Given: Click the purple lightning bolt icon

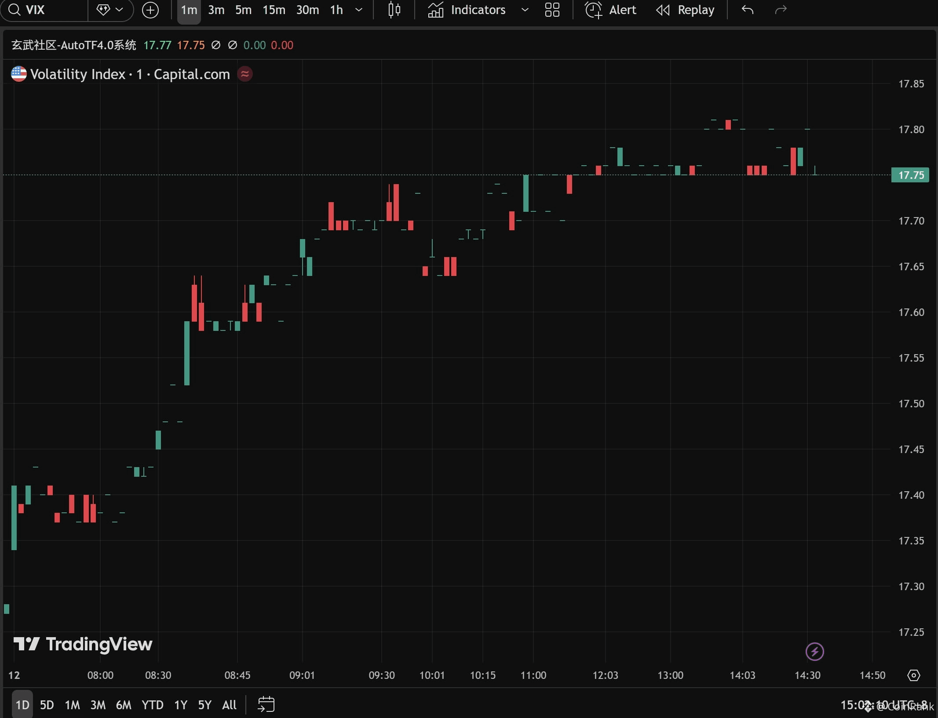Looking at the screenshot, I should click(x=814, y=651).
